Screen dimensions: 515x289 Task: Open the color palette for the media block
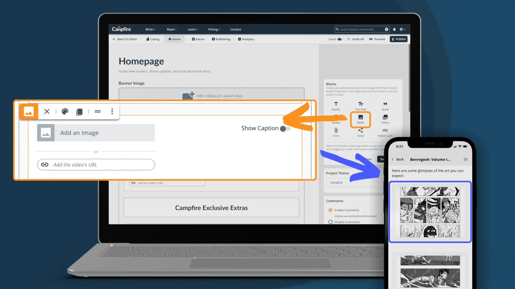point(65,111)
